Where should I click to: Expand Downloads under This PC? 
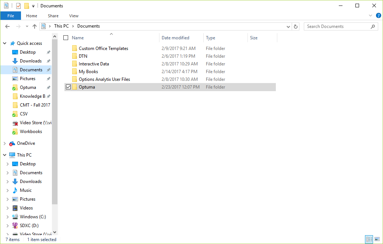(8, 182)
